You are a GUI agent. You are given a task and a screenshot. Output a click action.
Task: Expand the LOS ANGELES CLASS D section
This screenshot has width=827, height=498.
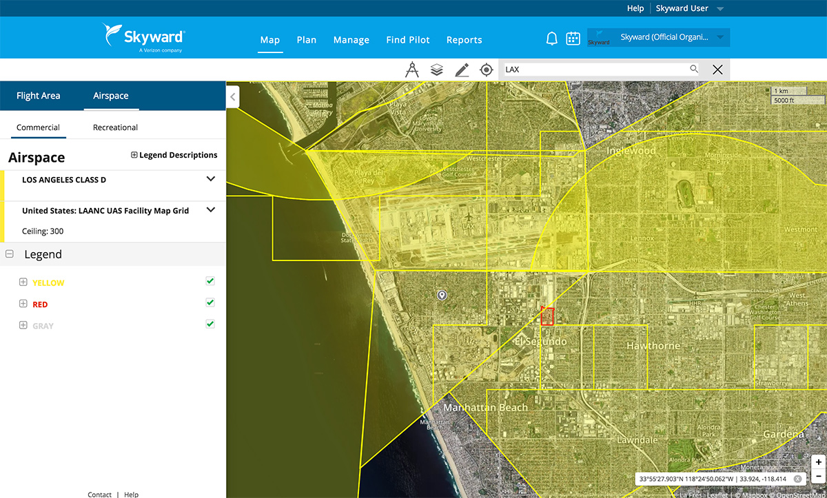pos(211,179)
